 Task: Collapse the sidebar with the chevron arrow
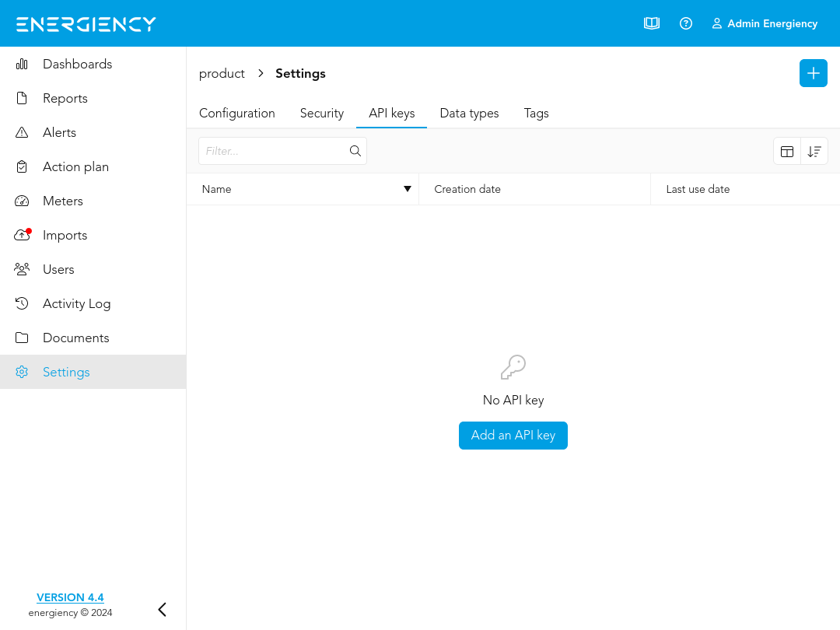[162, 610]
